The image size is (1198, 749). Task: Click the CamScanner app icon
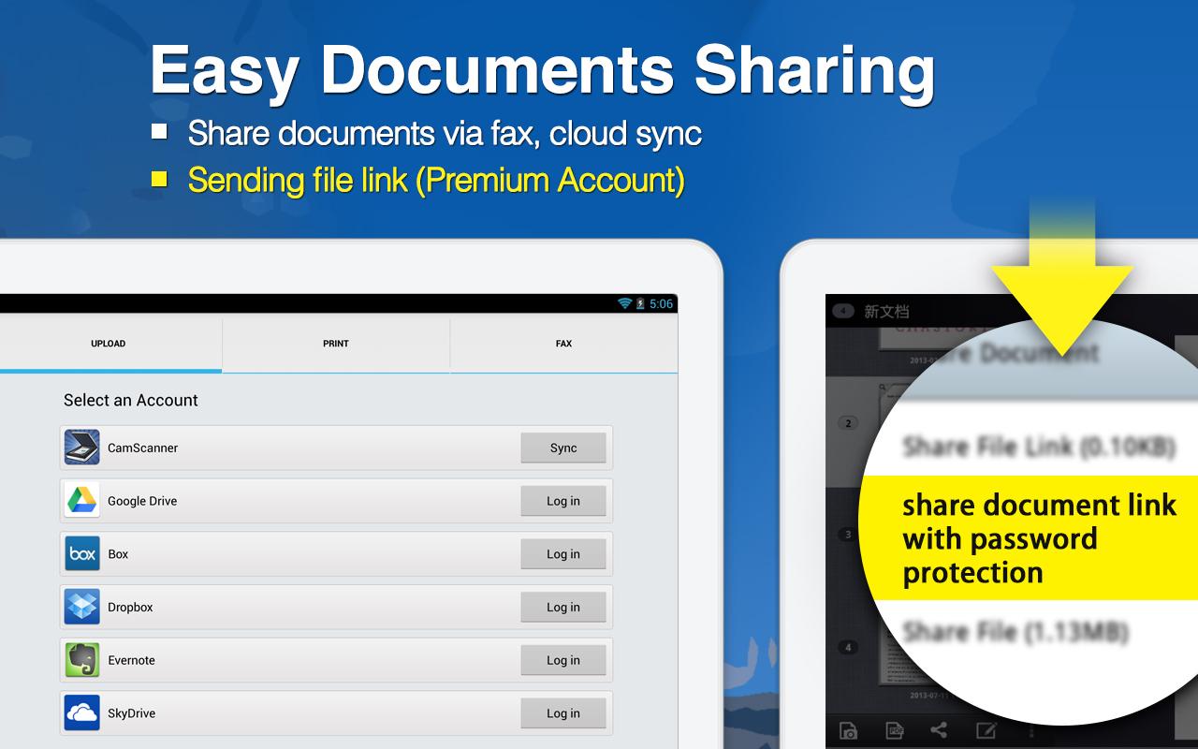[x=82, y=448]
